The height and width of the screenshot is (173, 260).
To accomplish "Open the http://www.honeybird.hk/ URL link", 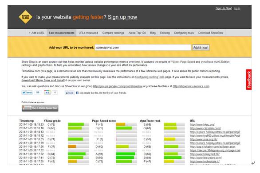I will (x=205, y=154).
